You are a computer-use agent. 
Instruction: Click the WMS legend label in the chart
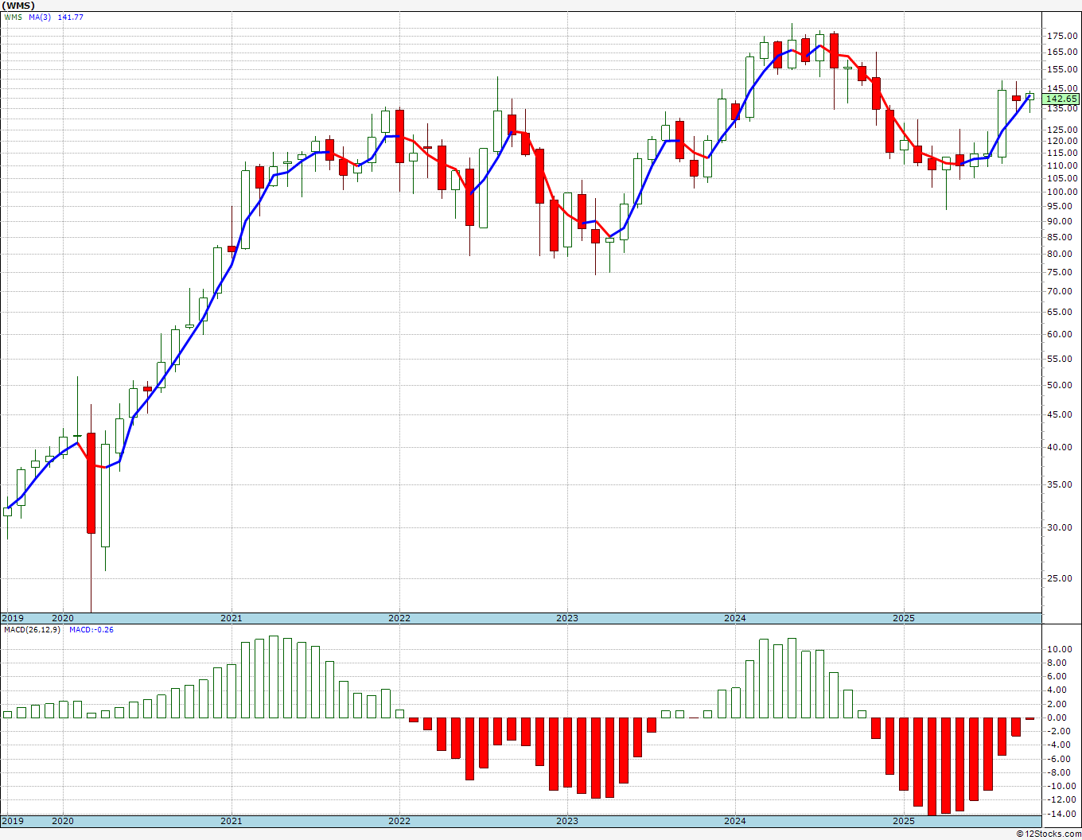(14, 17)
